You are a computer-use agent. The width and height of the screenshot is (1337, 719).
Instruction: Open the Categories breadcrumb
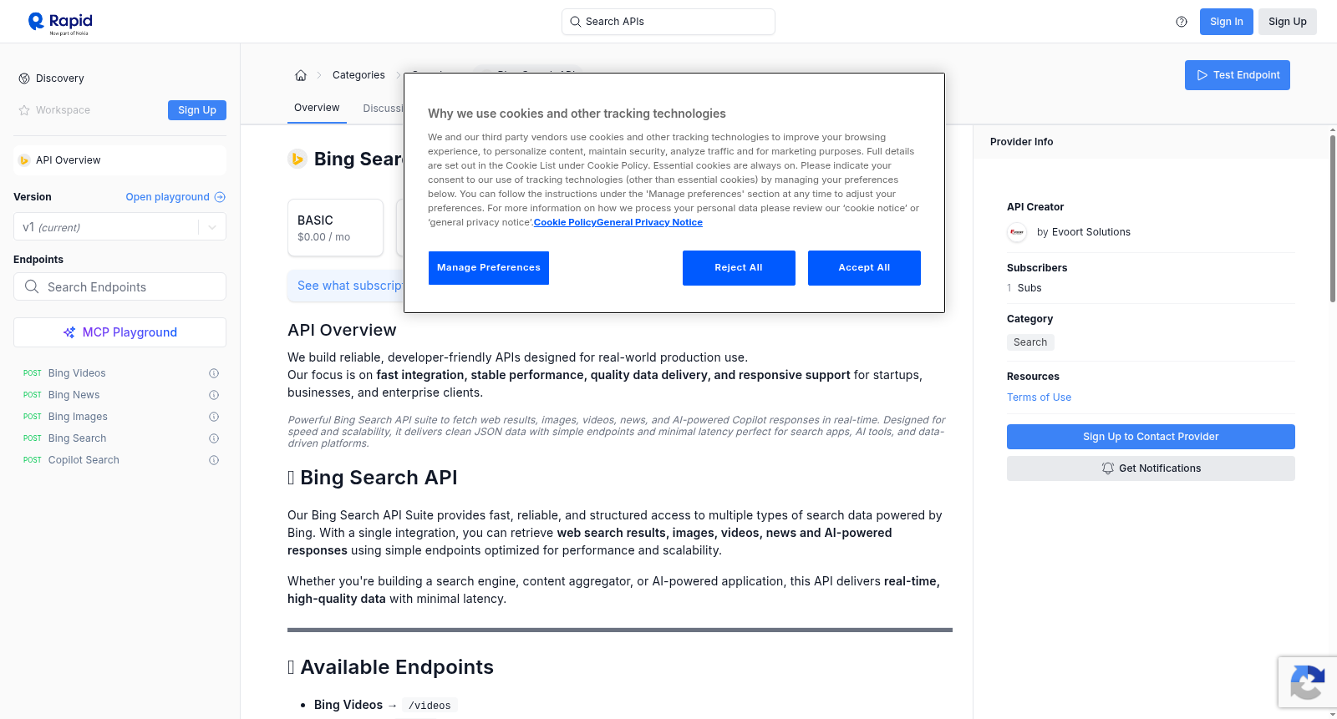(358, 75)
